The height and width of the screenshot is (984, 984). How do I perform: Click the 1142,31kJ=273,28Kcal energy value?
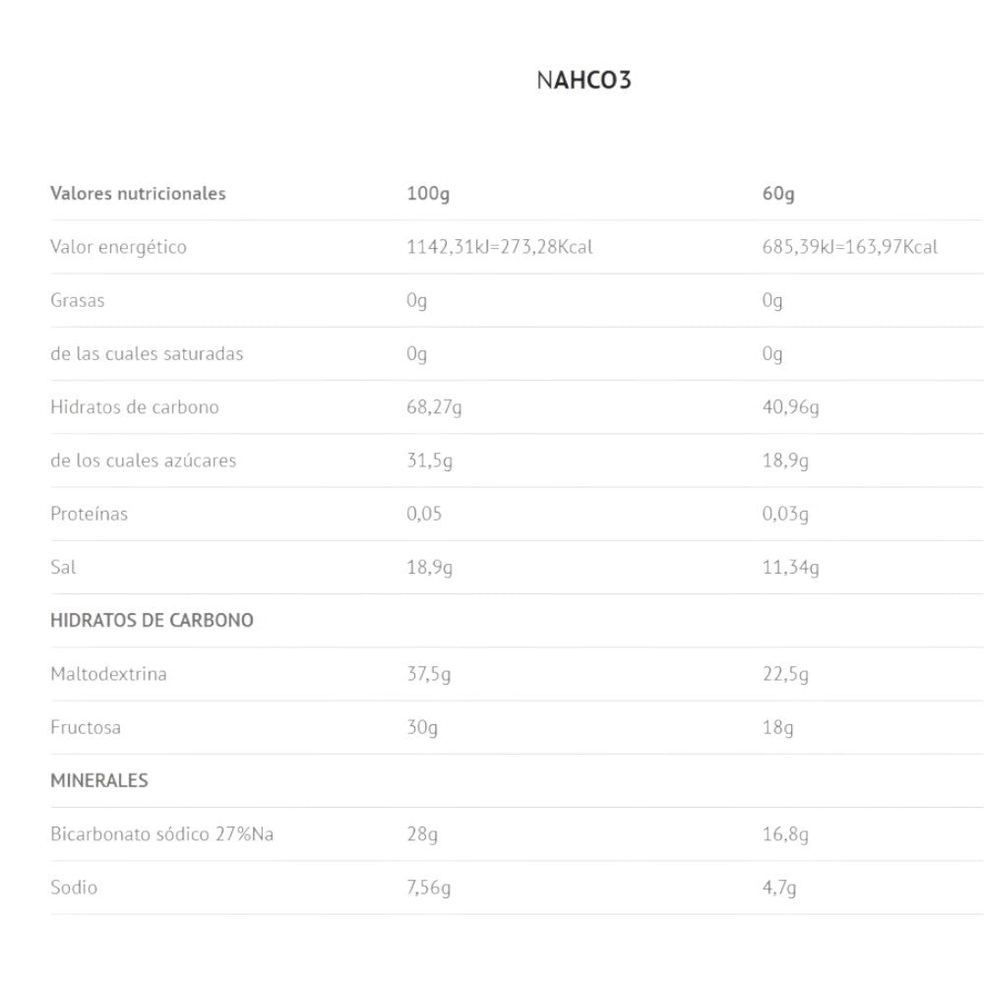click(x=499, y=247)
